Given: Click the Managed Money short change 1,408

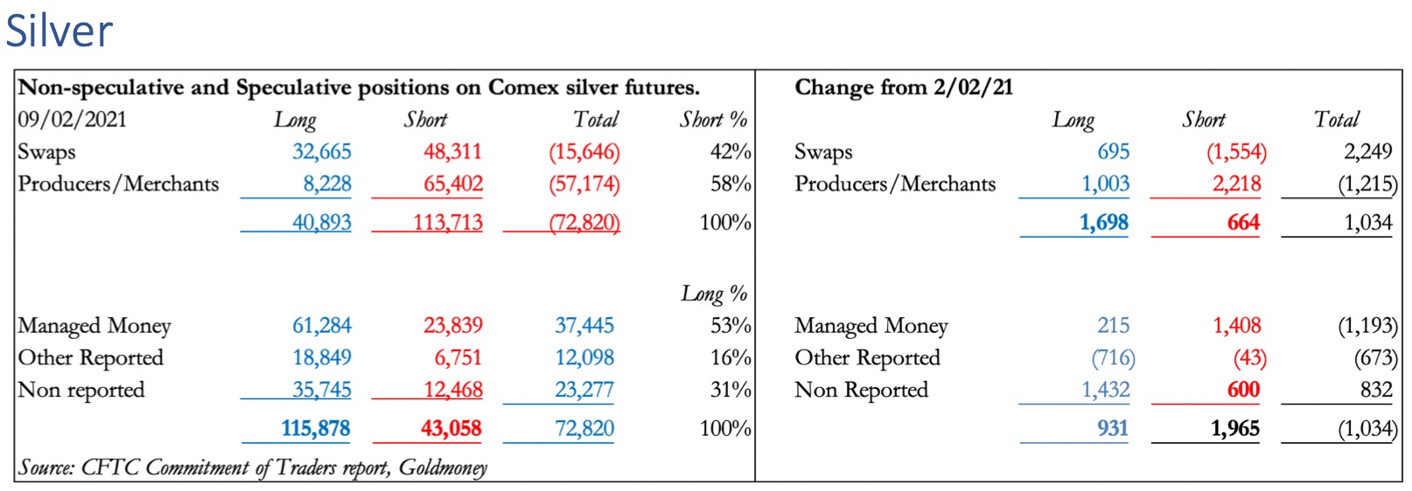Looking at the screenshot, I should (x=1236, y=326).
